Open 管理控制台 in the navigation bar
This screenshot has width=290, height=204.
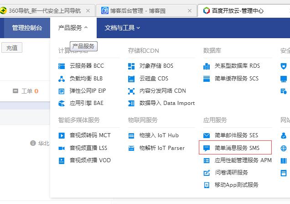[x=27, y=28]
